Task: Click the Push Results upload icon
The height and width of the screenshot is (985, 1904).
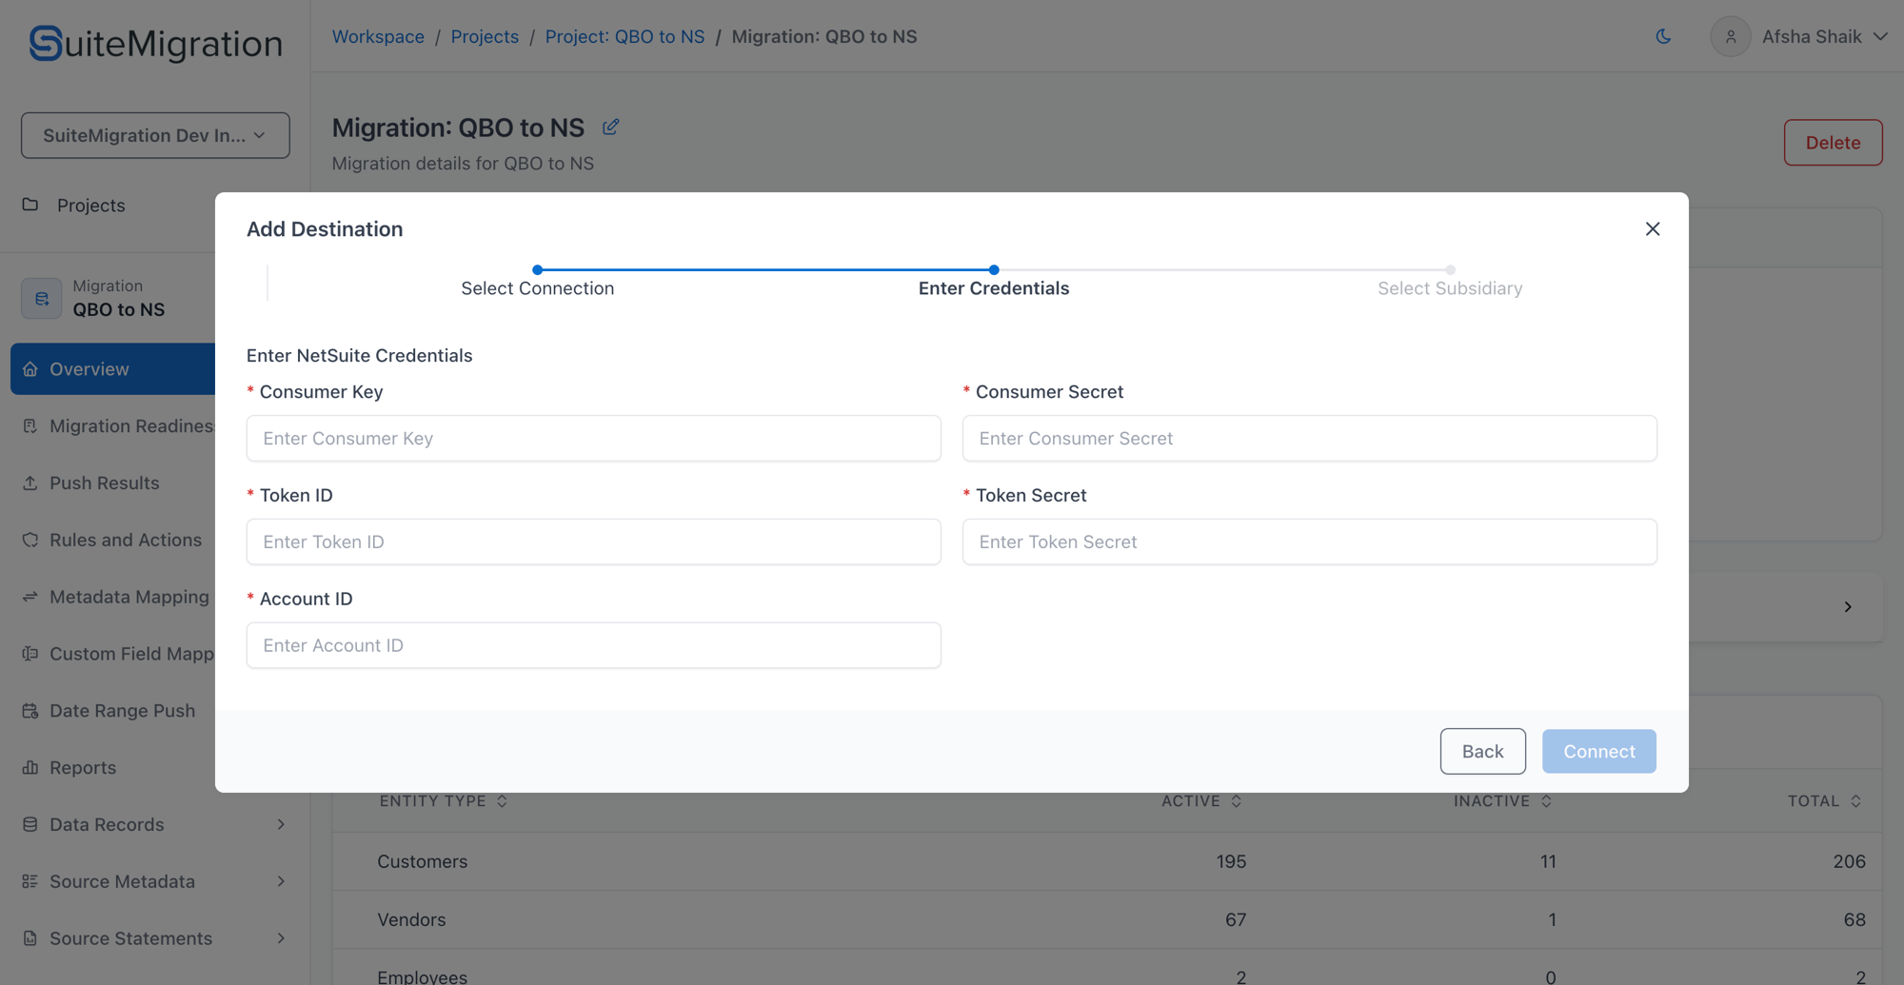Action: pyautogui.click(x=30, y=483)
